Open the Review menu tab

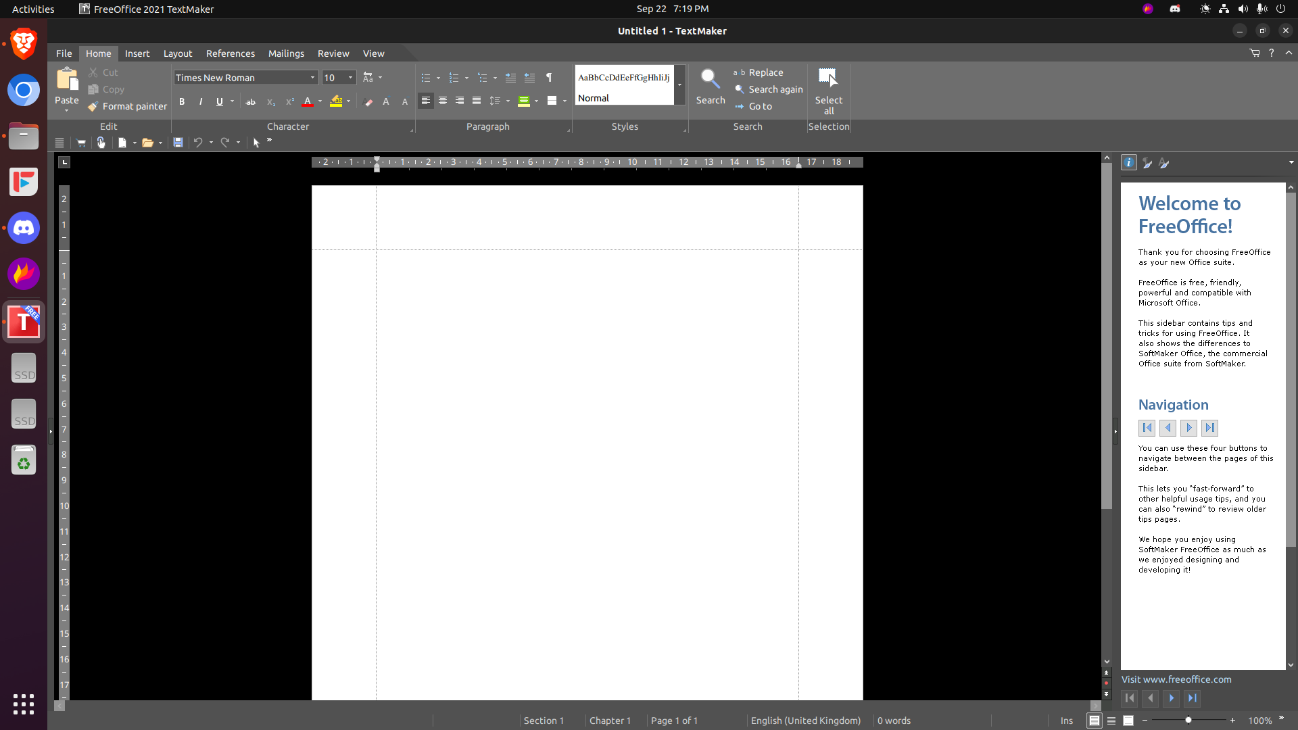(333, 53)
